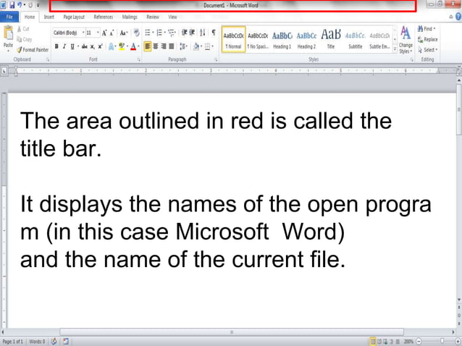Toggle Bold formatting
Image resolution: width=462 pixels, height=346 pixels.
tap(56, 46)
